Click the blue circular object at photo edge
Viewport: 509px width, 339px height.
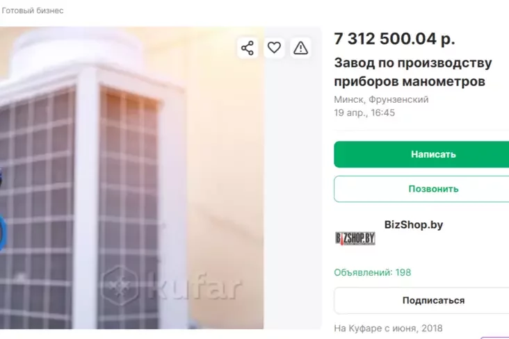[3, 233]
